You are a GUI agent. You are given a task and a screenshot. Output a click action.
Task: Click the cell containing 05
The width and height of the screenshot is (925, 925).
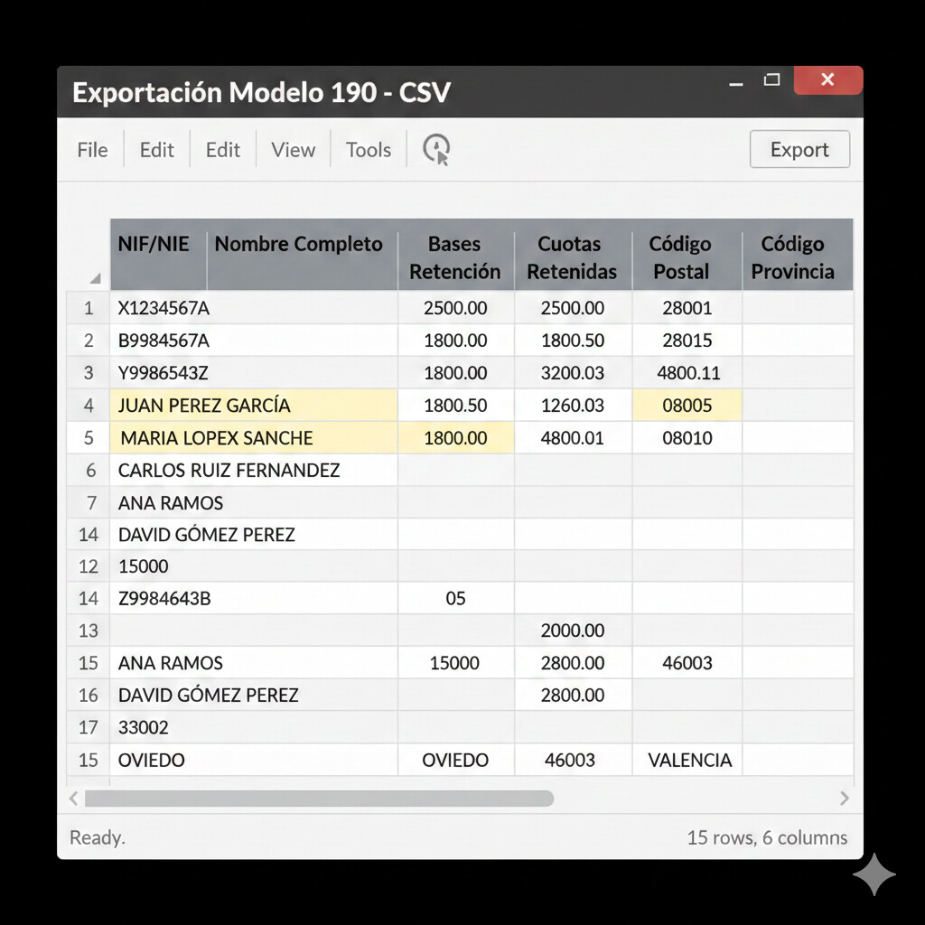[x=455, y=598]
